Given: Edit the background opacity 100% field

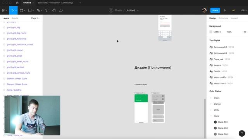Looking at the screenshot, I should [x=229, y=32].
